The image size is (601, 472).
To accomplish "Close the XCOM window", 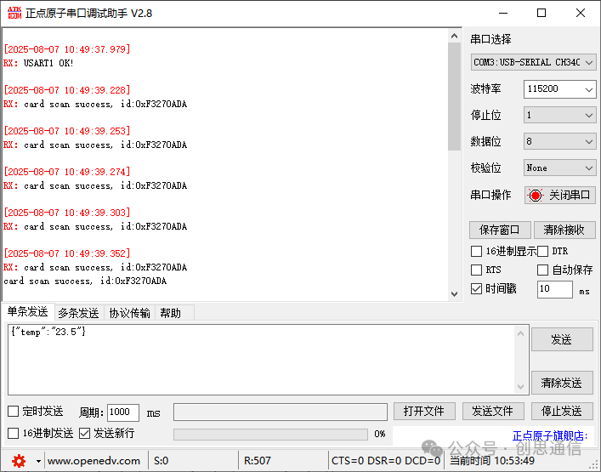I will 581,13.
